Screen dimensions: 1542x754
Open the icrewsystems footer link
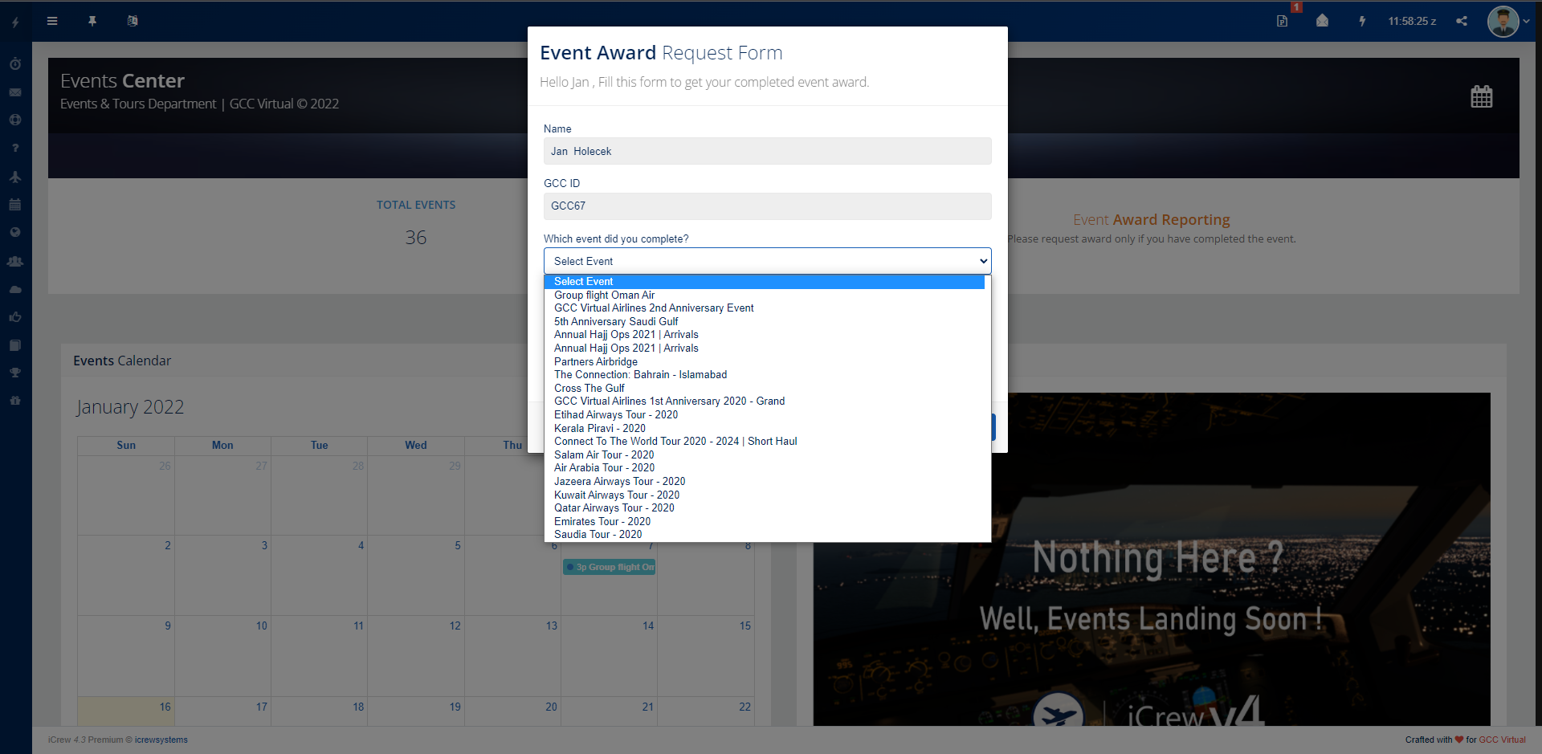161,740
